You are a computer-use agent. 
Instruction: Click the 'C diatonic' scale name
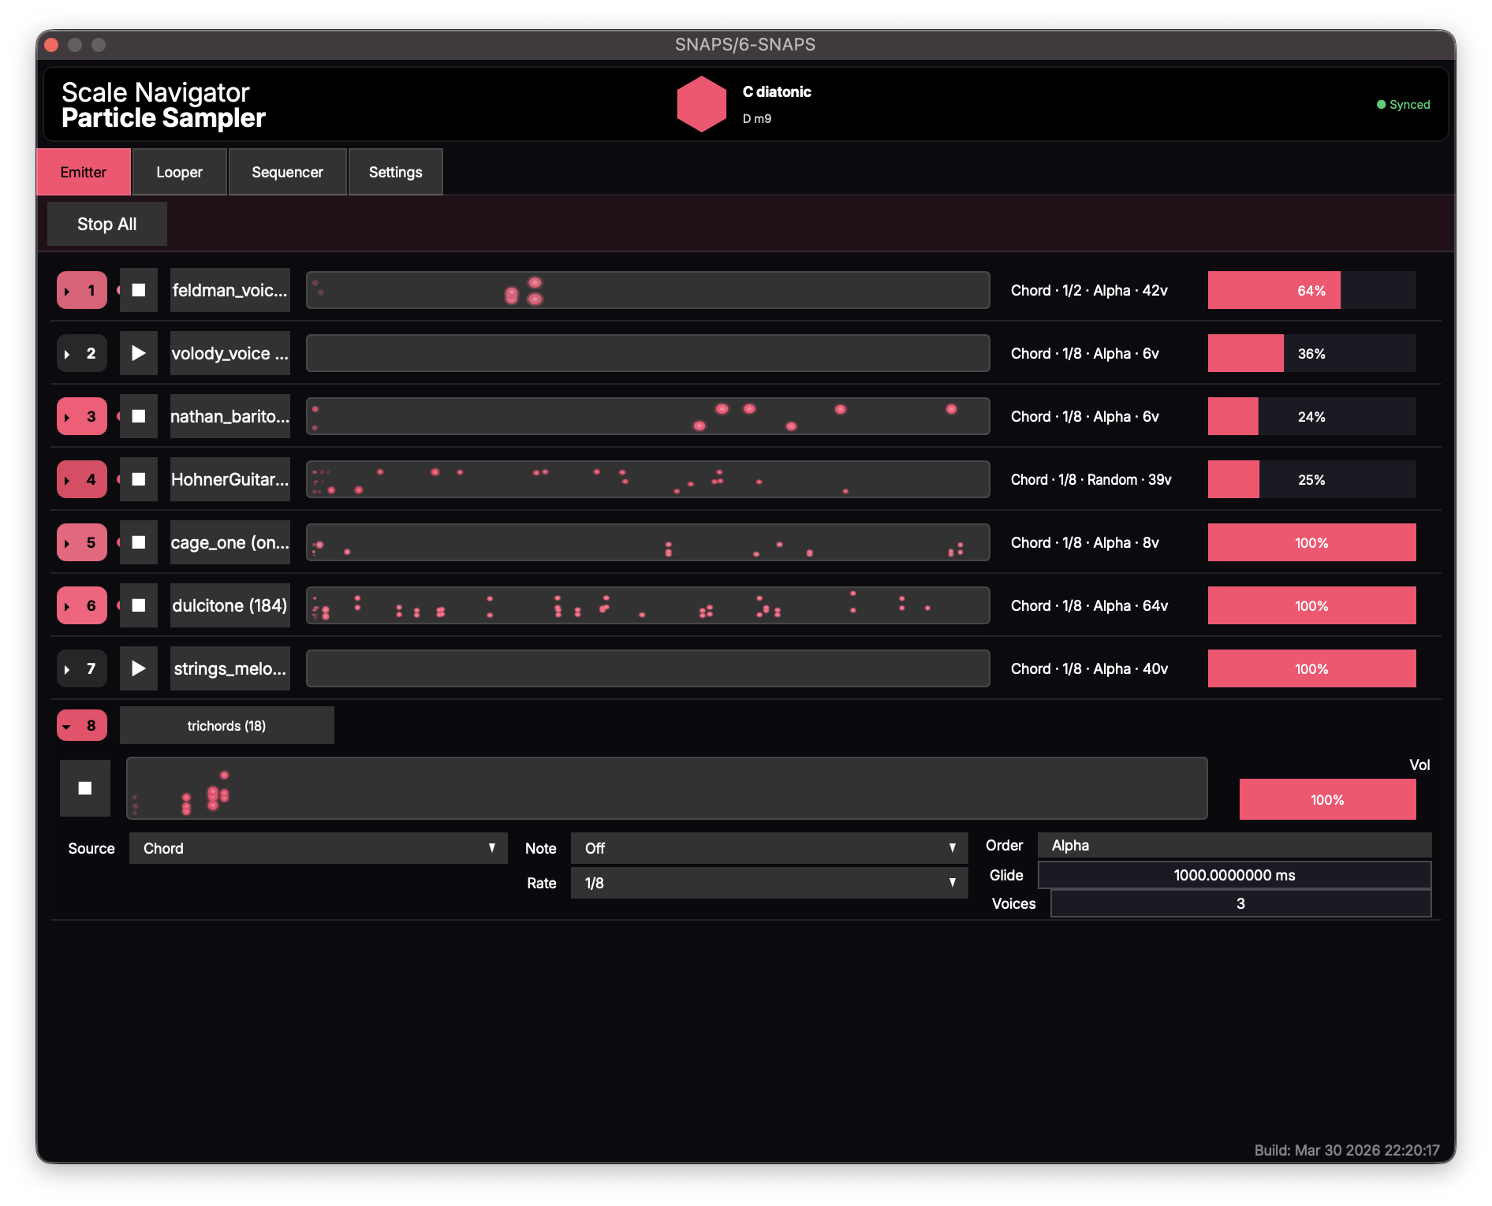tap(777, 91)
